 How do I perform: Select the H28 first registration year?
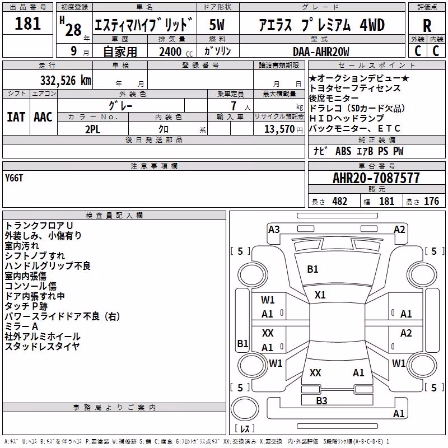(x=71, y=26)
